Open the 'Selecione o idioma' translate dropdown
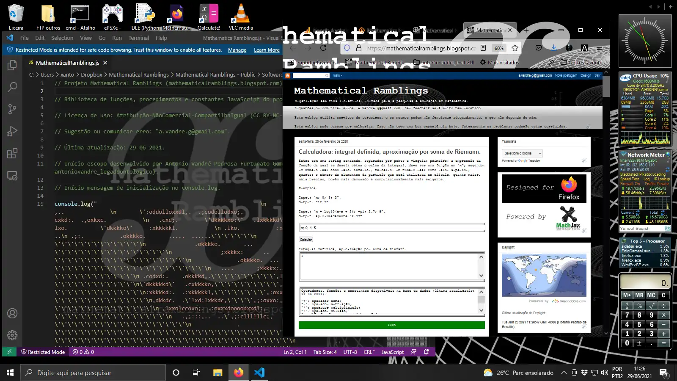This screenshot has width=677, height=381. pyautogui.click(x=523, y=153)
